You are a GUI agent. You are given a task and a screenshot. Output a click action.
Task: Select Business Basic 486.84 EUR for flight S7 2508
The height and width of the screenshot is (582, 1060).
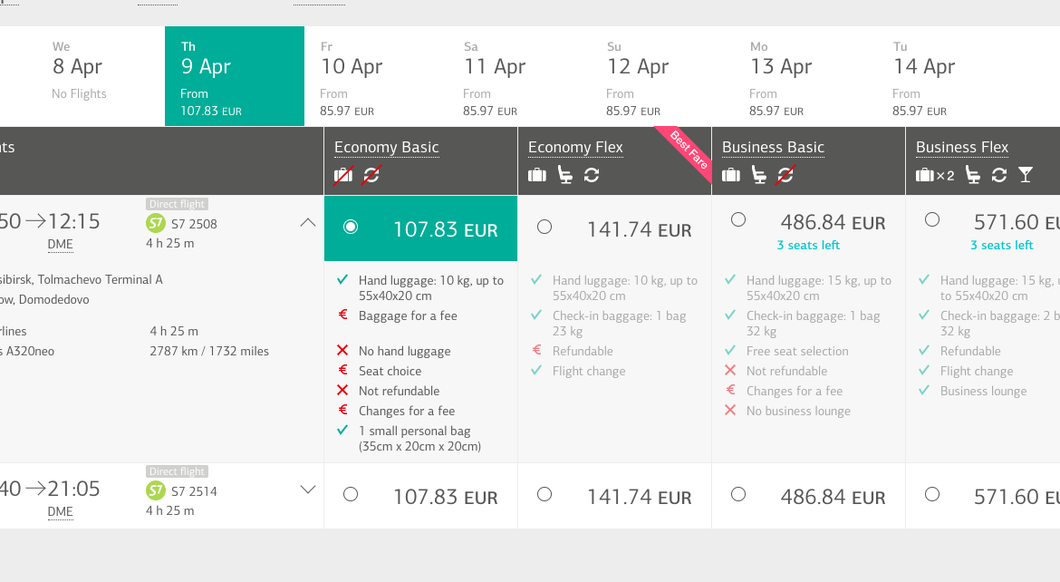tap(738, 220)
